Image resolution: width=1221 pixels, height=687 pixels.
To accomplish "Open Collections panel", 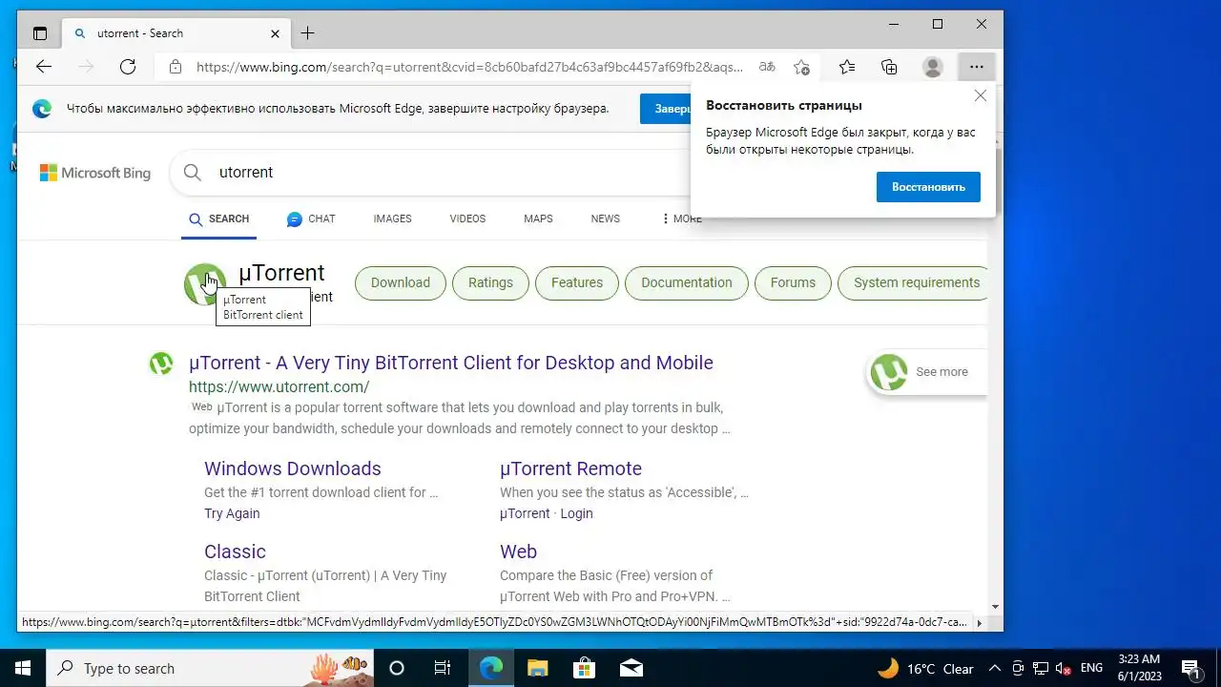I will 889,67.
